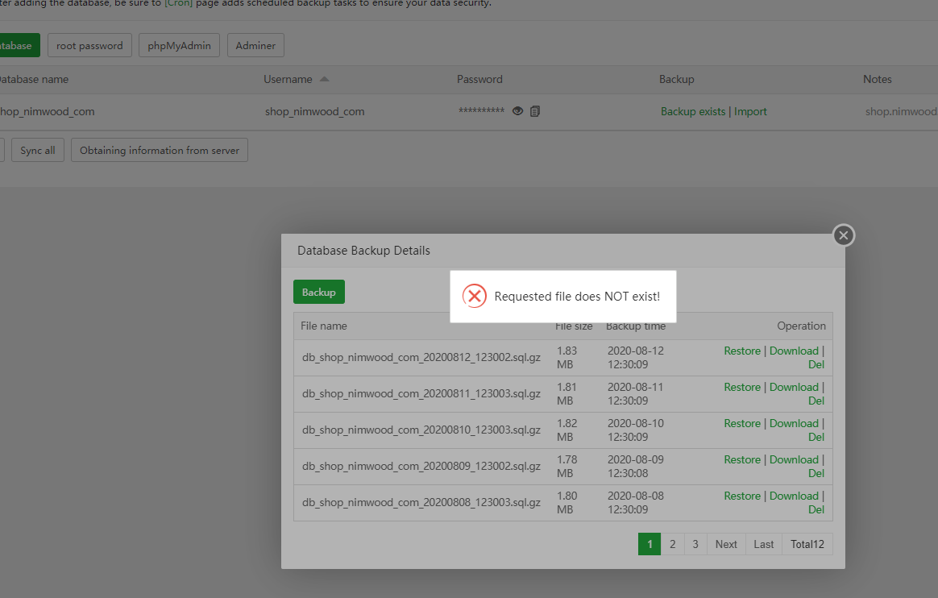Follow the [Cron] page link
Image resolution: width=938 pixels, height=598 pixels.
[x=178, y=3]
